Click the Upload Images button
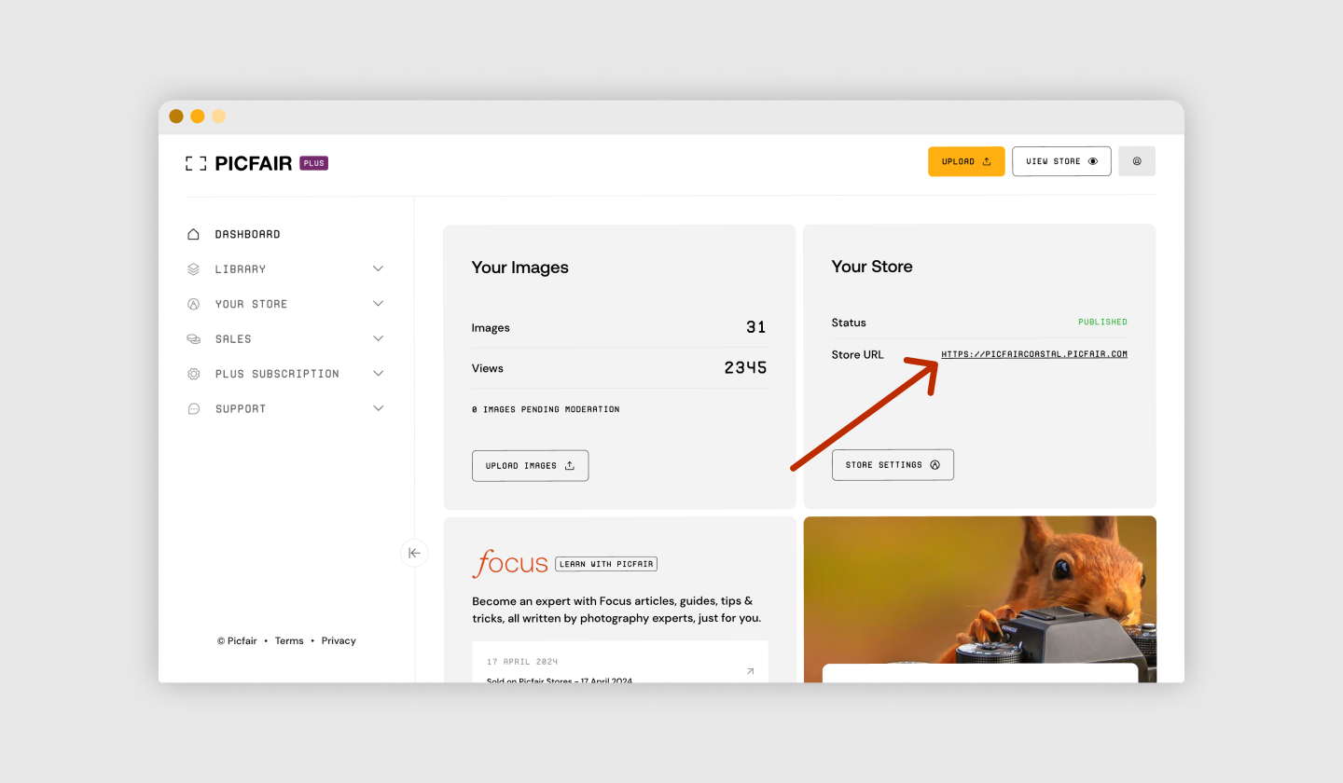The width and height of the screenshot is (1343, 783). point(530,465)
